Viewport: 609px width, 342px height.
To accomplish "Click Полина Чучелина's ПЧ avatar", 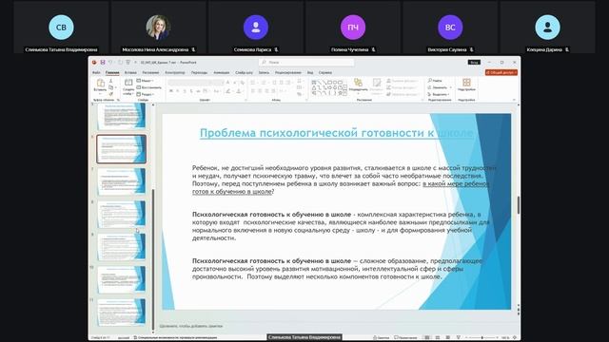I will (353, 28).
